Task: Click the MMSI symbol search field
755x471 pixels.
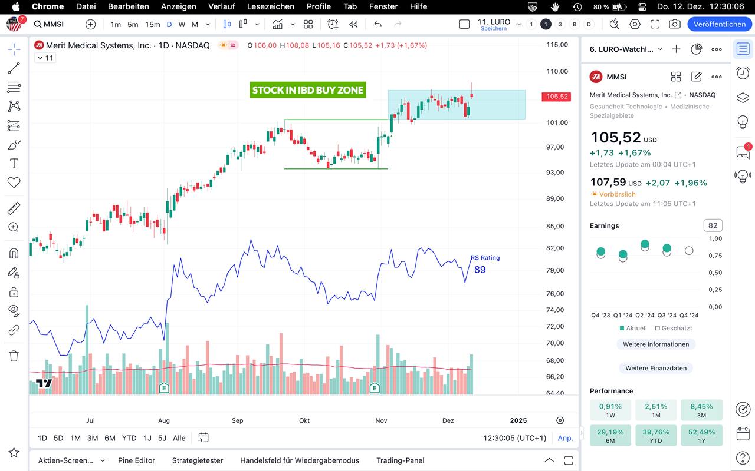Action: pos(53,24)
